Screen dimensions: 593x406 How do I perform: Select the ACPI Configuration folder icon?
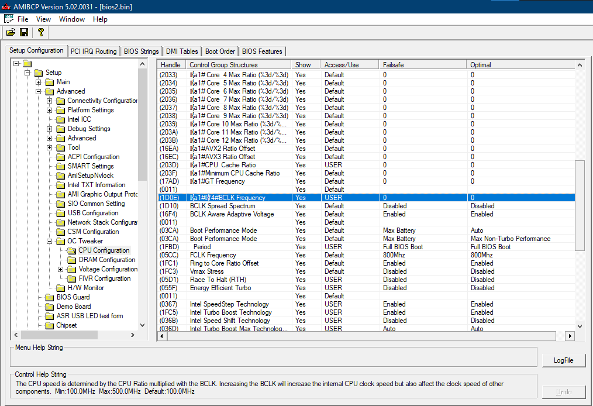click(60, 157)
